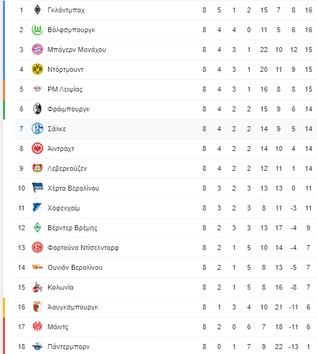Click the Χέρτα Βερολίνου flag logo
317x354 pixels.
(x=37, y=188)
